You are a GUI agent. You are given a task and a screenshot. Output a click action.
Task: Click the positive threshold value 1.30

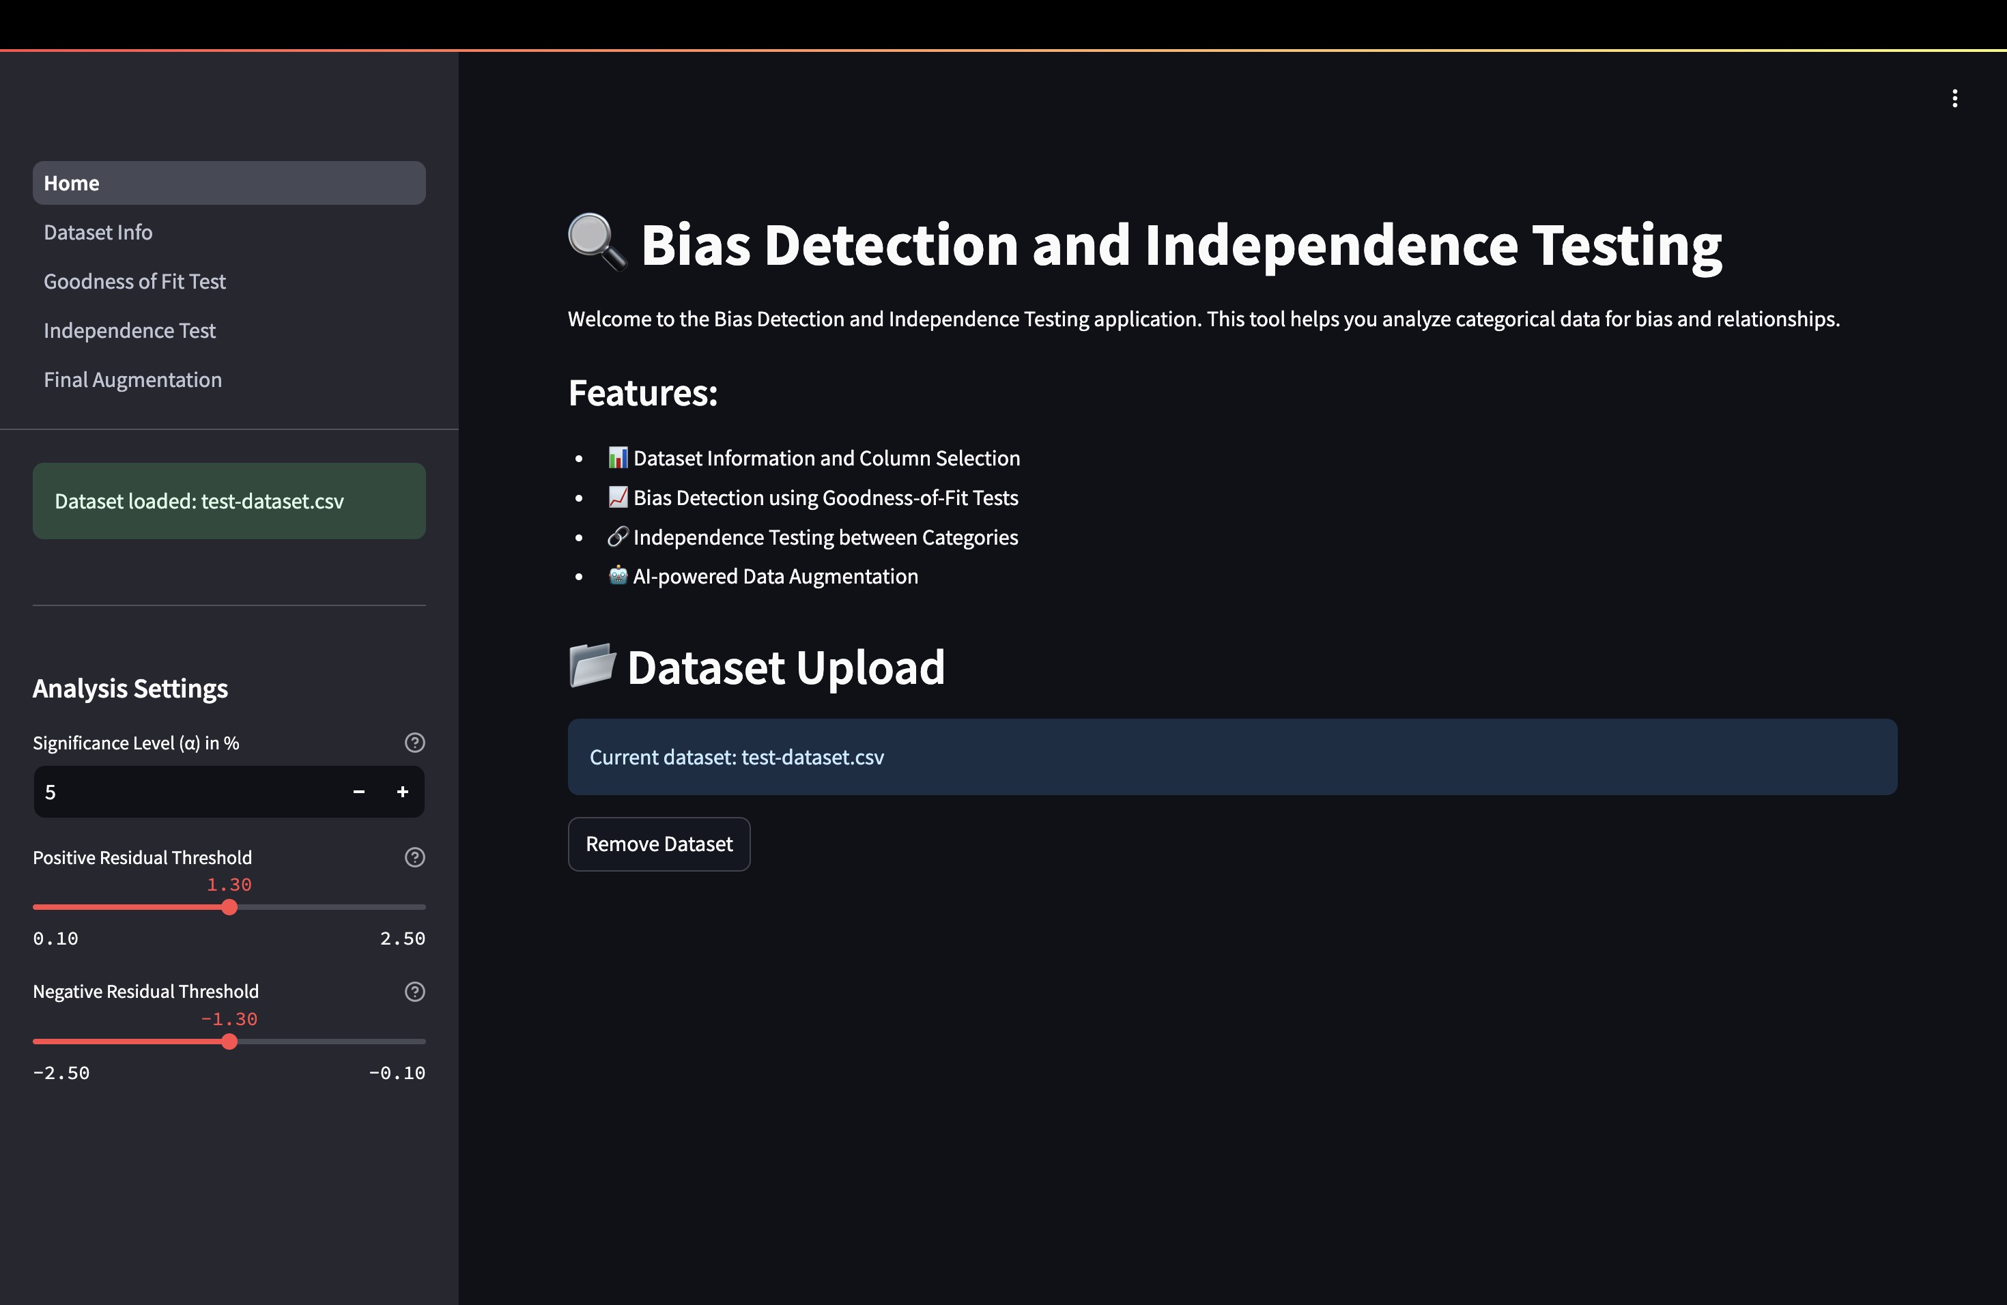point(229,885)
